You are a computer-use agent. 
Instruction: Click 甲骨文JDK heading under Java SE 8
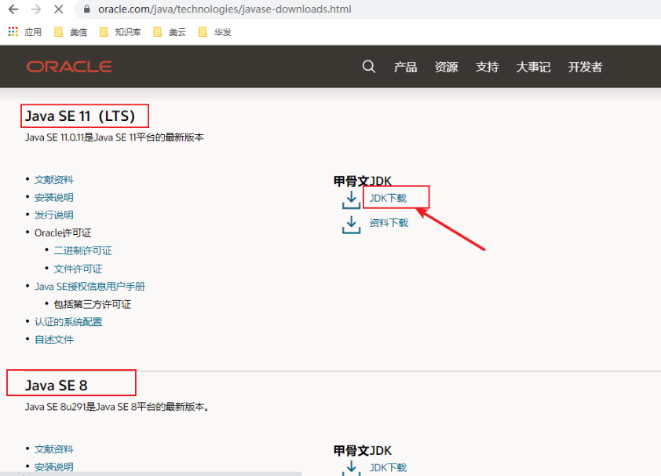[x=363, y=451]
